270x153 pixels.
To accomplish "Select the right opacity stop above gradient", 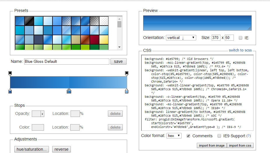I will click(127, 74).
